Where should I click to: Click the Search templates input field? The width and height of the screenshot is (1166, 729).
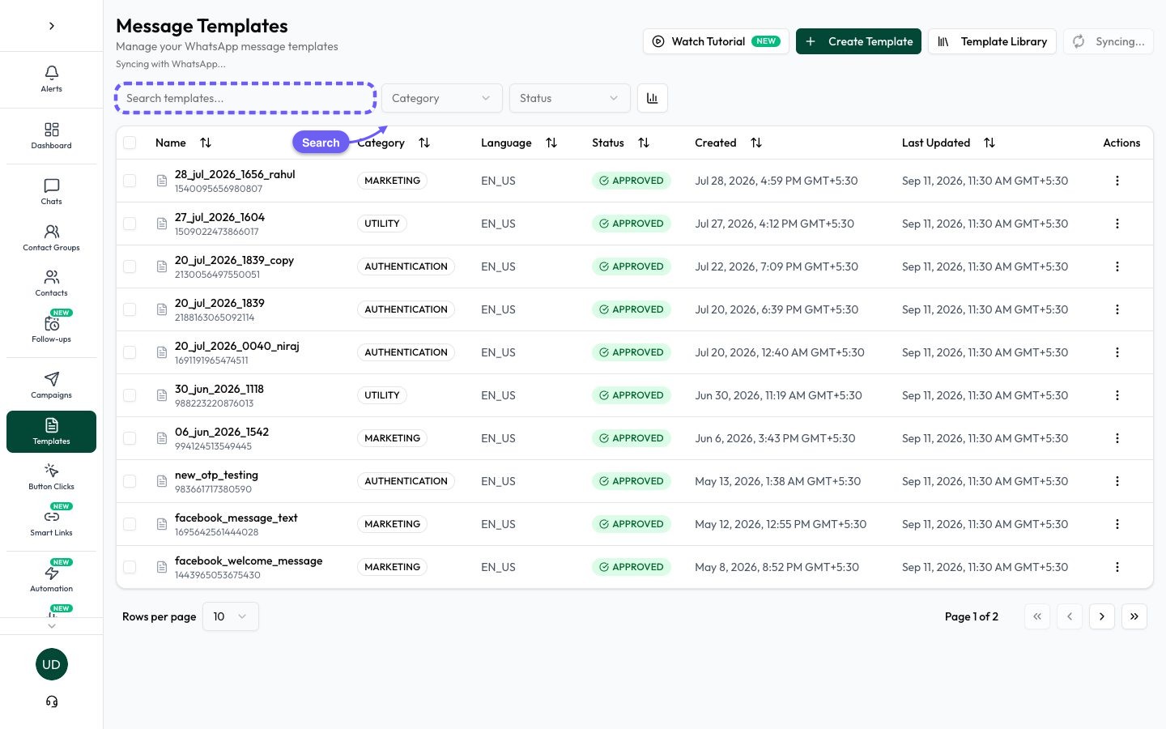(245, 98)
